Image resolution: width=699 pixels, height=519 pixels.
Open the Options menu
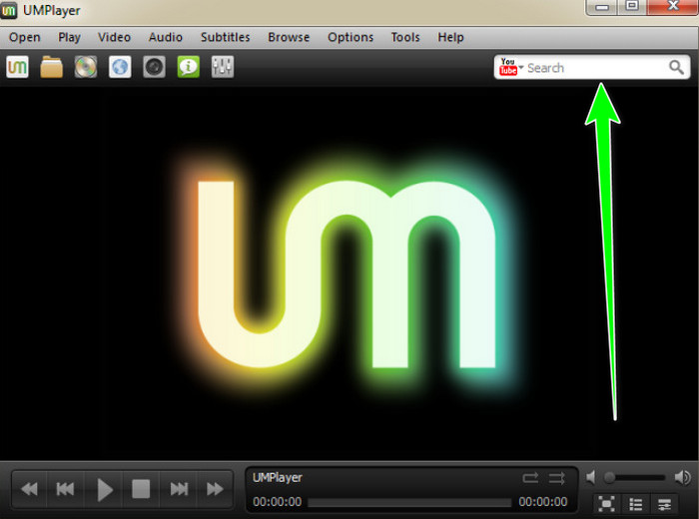click(350, 37)
